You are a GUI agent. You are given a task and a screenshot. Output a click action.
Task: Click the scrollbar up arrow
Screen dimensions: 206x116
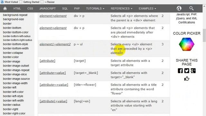pos(204,6)
